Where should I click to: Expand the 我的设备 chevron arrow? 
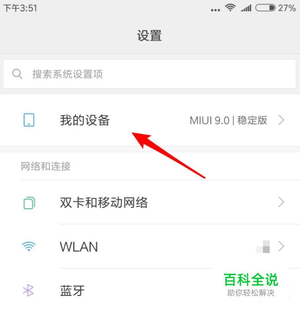(281, 120)
